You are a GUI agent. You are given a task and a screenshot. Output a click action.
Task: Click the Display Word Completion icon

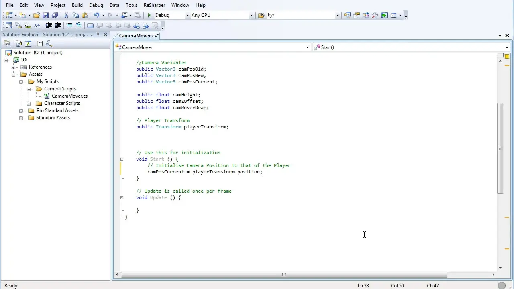point(37,26)
